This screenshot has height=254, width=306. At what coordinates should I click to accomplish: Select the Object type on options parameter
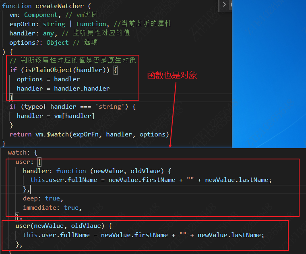pos(58,43)
